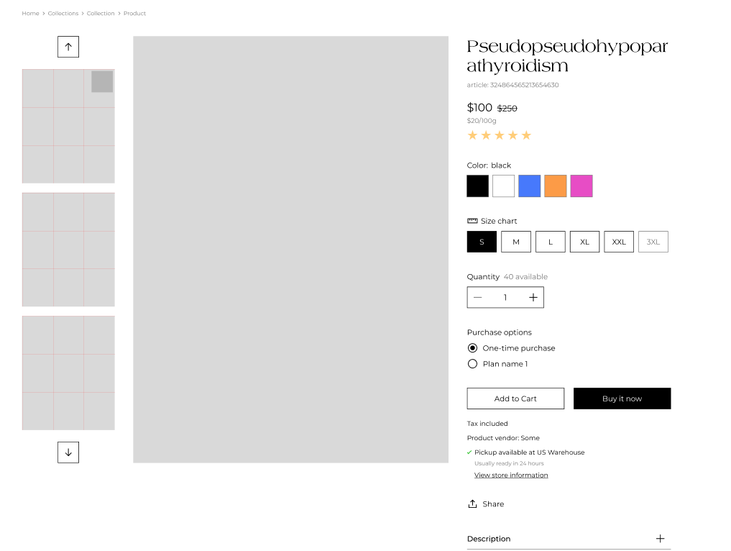This screenshot has width=731, height=551.
Task: Select Plan name 1 radio option
Action: pos(472,364)
